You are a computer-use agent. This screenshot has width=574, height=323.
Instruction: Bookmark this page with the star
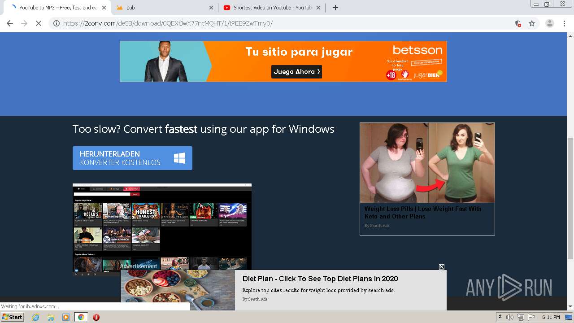(x=532, y=23)
